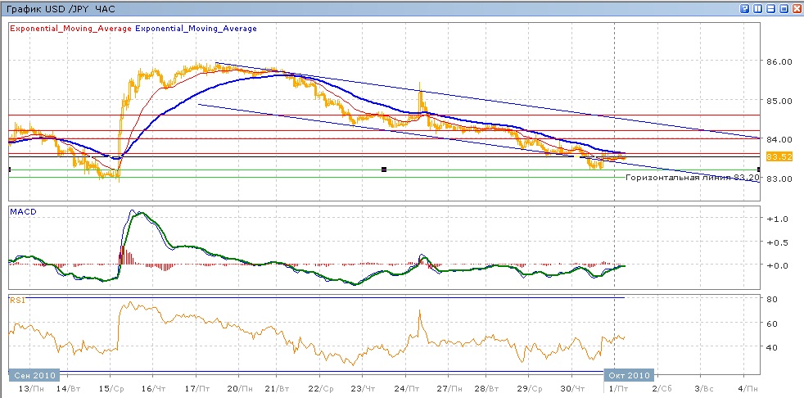Click the help question mark icon

744,8
